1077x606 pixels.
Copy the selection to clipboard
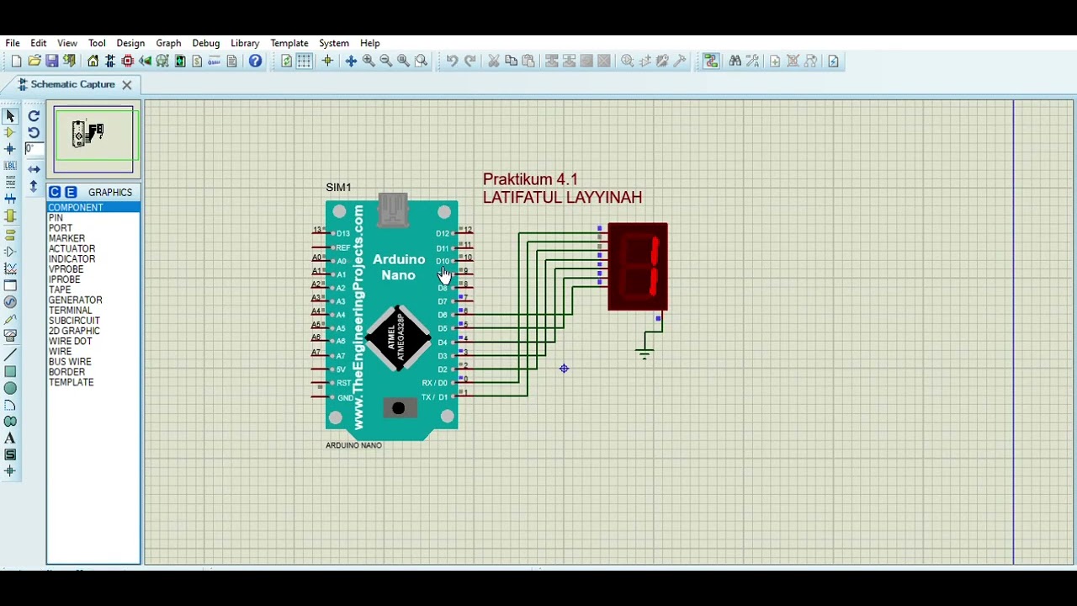pyautogui.click(x=511, y=61)
